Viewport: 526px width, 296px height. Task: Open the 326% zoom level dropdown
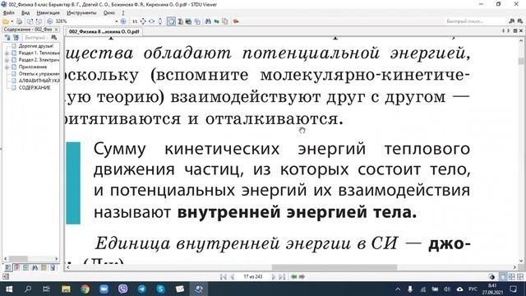pos(117,21)
